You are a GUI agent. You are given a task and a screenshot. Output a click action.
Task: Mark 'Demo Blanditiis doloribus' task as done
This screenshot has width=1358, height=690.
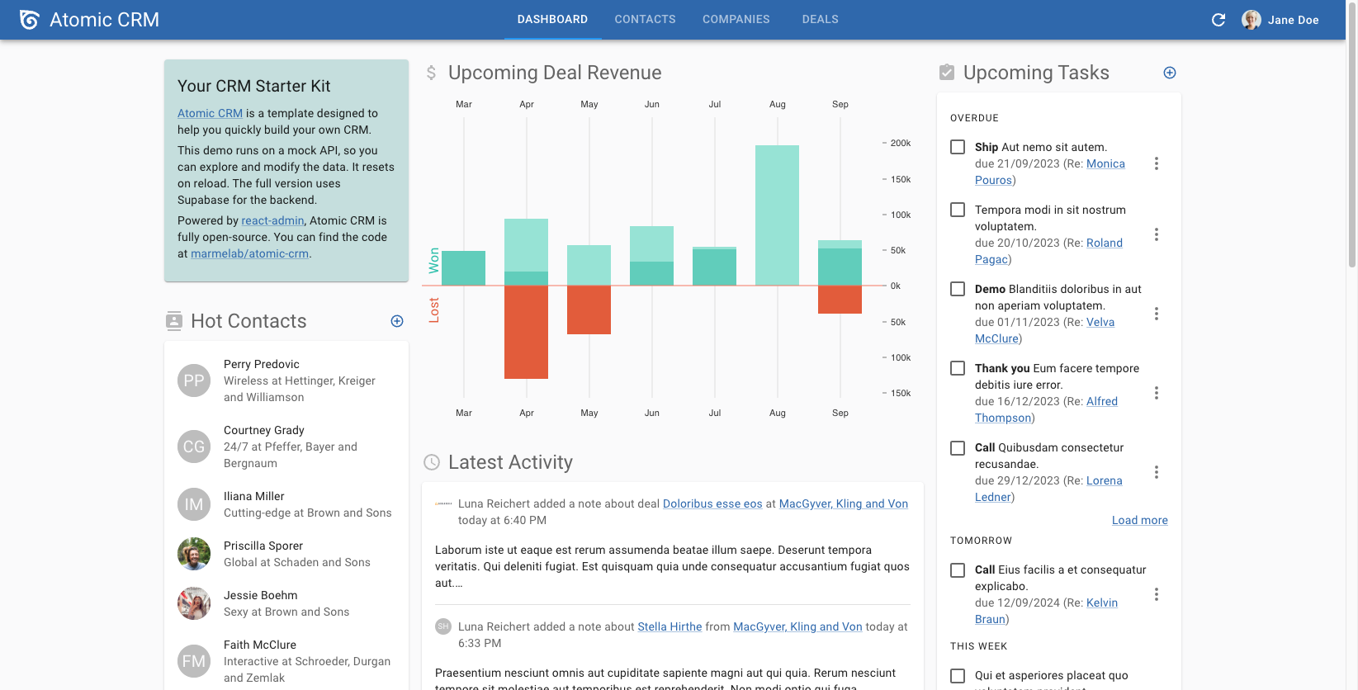[958, 289]
